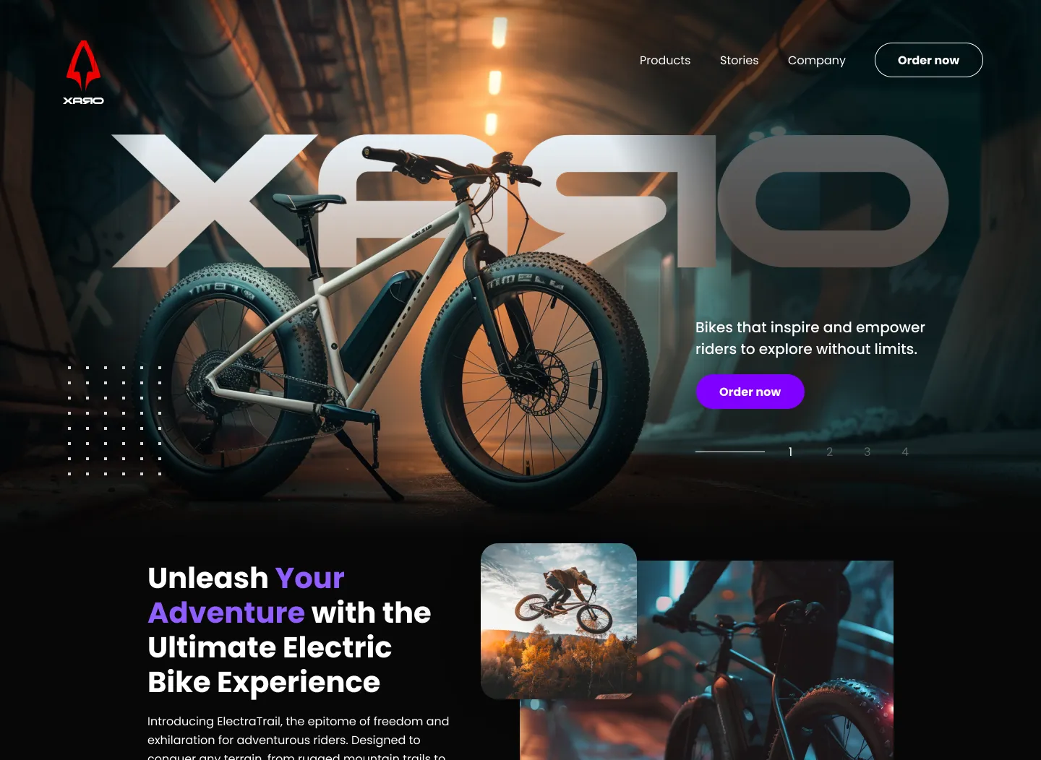
Task: Click the carousel progress line indicator
Action: pyautogui.click(x=730, y=452)
